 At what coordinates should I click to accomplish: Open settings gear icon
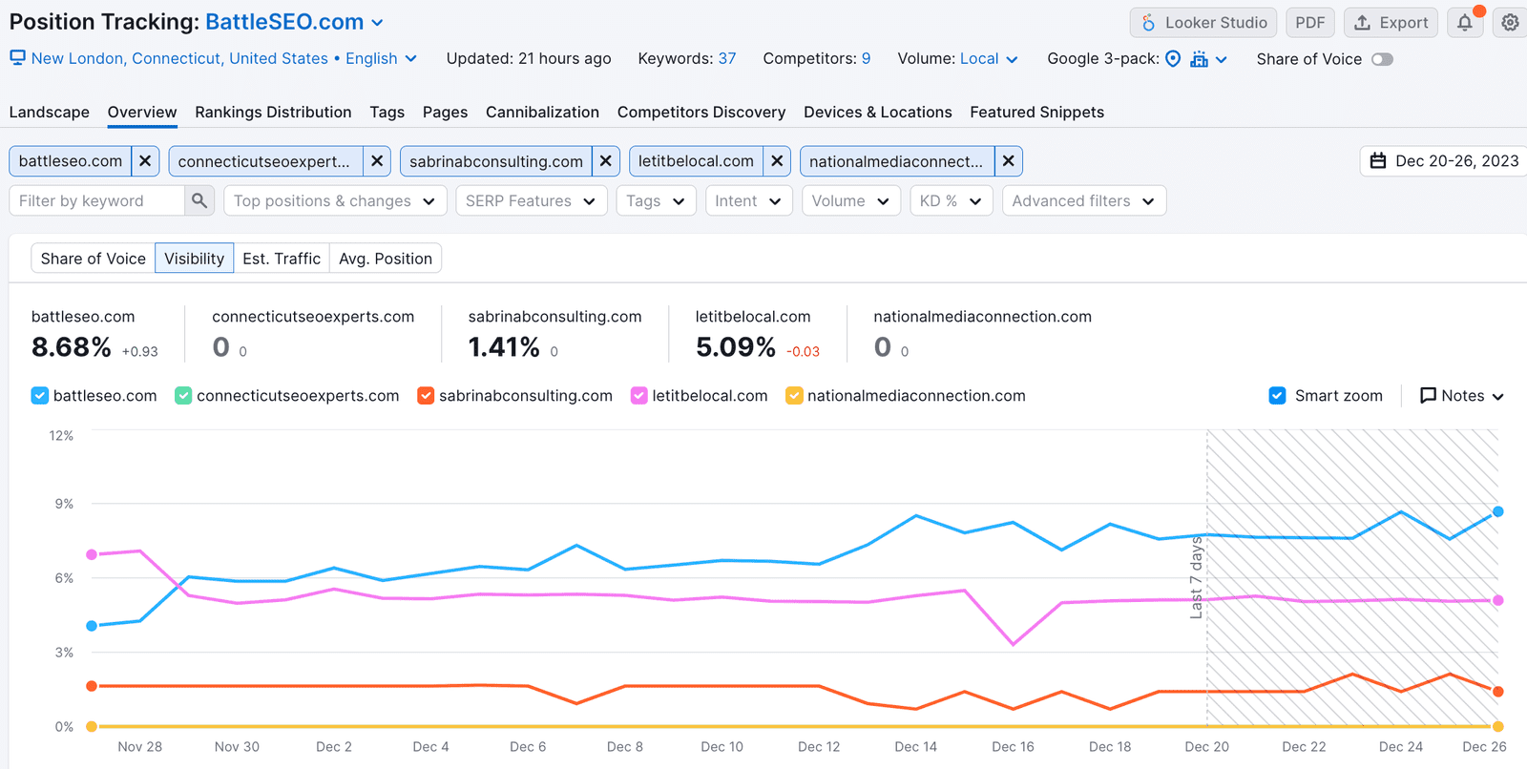(x=1510, y=23)
